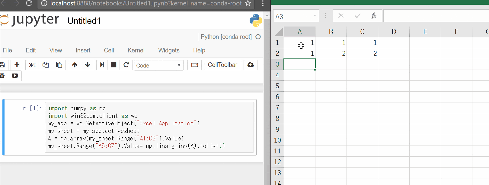This screenshot has height=185, width=489.
Task: Click the Untitled1 notebook title to rename
Action: click(x=84, y=21)
